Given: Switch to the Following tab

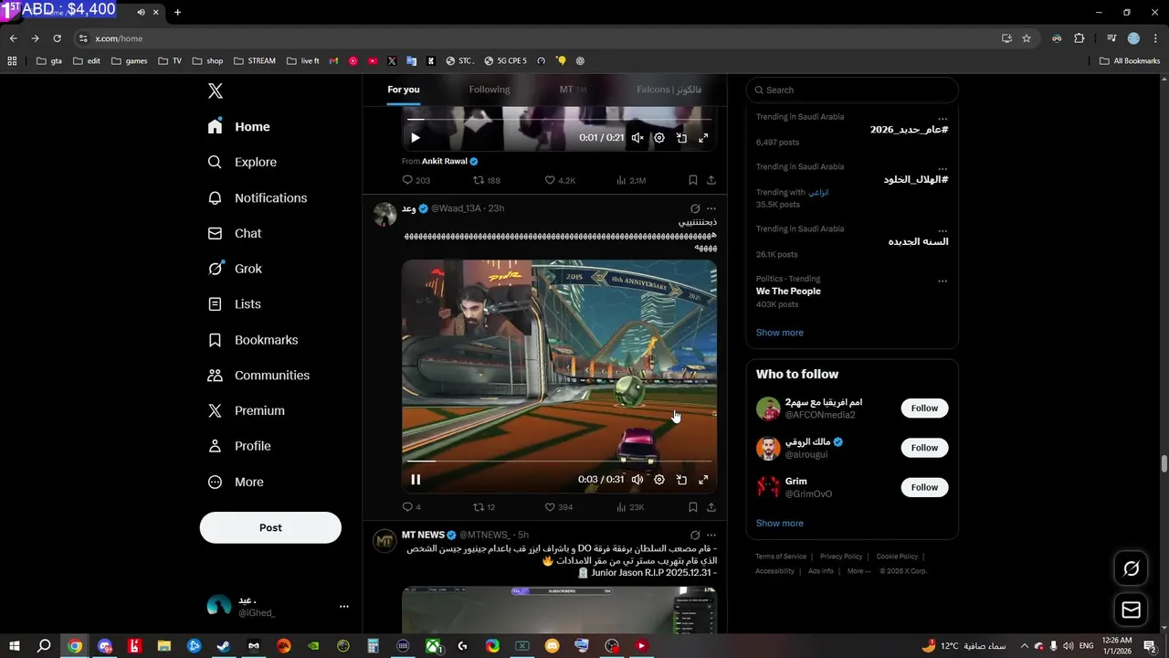Looking at the screenshot, I should (x=490, y=90).
